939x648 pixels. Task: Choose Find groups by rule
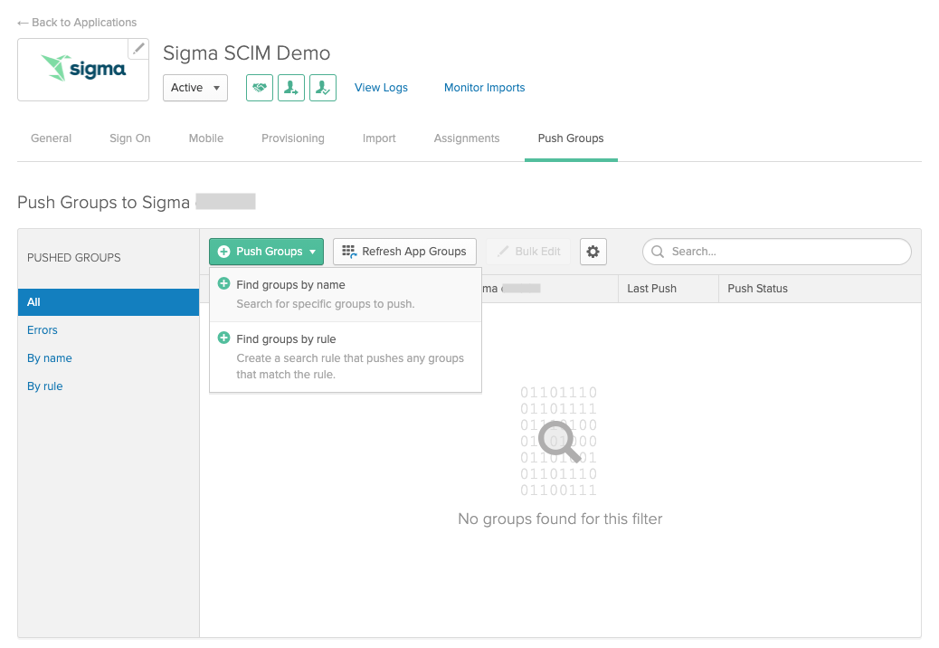click(x=346, y=357)
